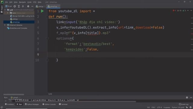Click the 'keepvideo' key on line 8
The height and width of the screenshot is (109, 193).
pos(74,49)
